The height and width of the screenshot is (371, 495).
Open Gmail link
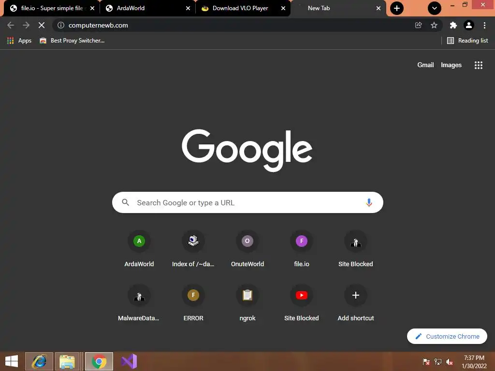click(425, 65)
